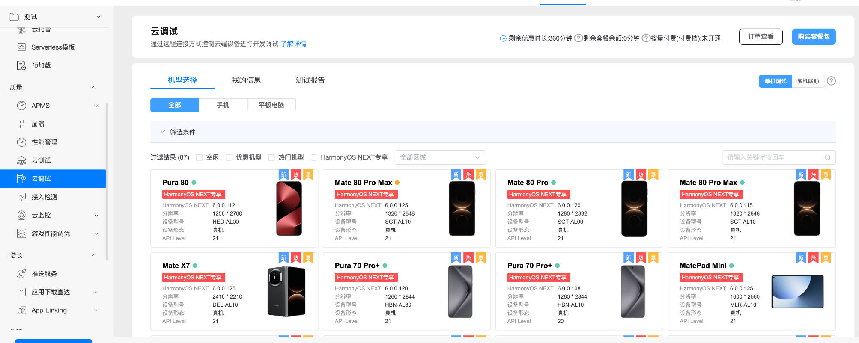Click the 性能管理 icon
The height and width of the screenshot is (343, 859).
pyautogui.click(x=21, y=142)
